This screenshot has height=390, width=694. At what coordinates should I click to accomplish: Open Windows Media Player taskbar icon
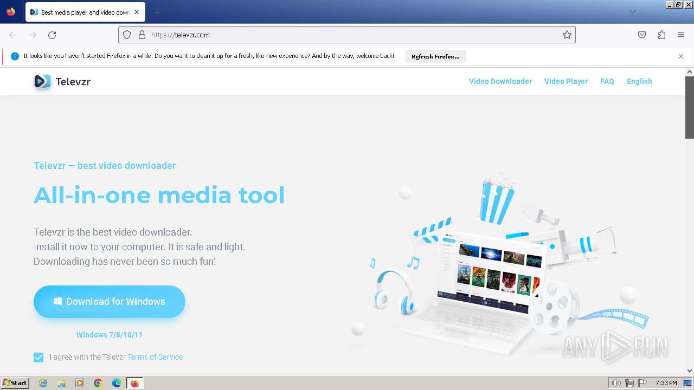coord(80,383)
